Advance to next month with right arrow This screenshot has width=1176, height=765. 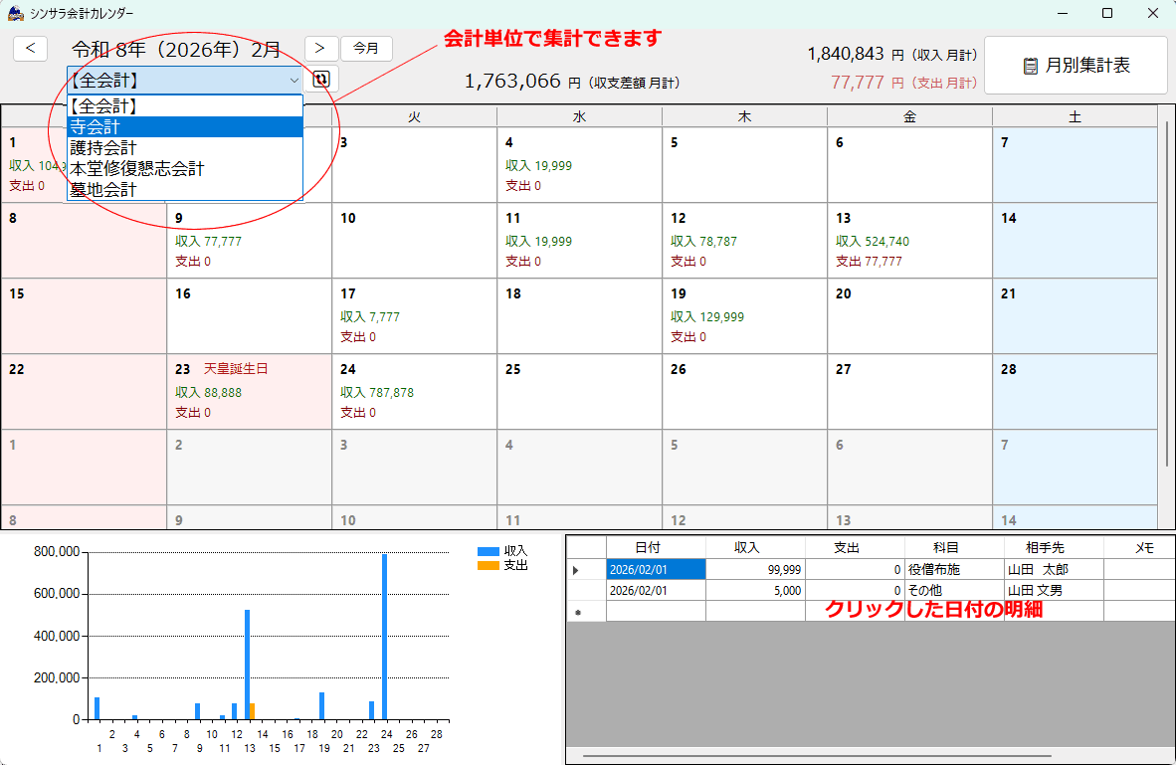click(x=320, y=49)
